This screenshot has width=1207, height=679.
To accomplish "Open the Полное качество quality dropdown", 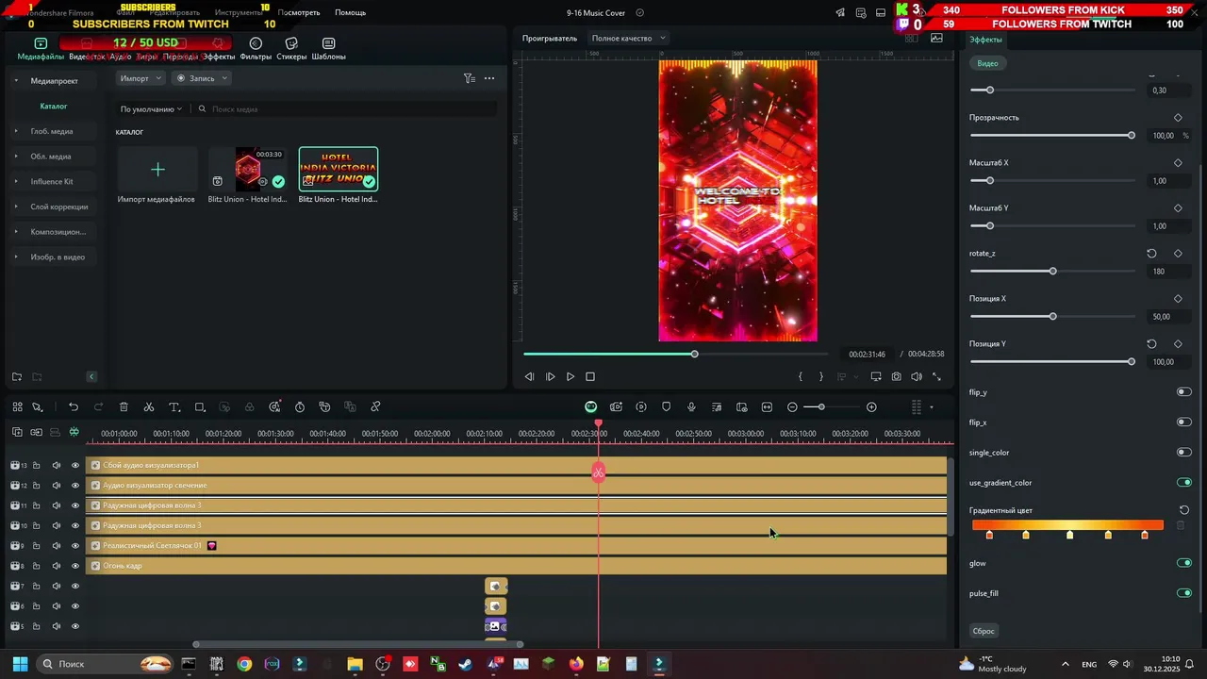I will click(x=628, y=38).
